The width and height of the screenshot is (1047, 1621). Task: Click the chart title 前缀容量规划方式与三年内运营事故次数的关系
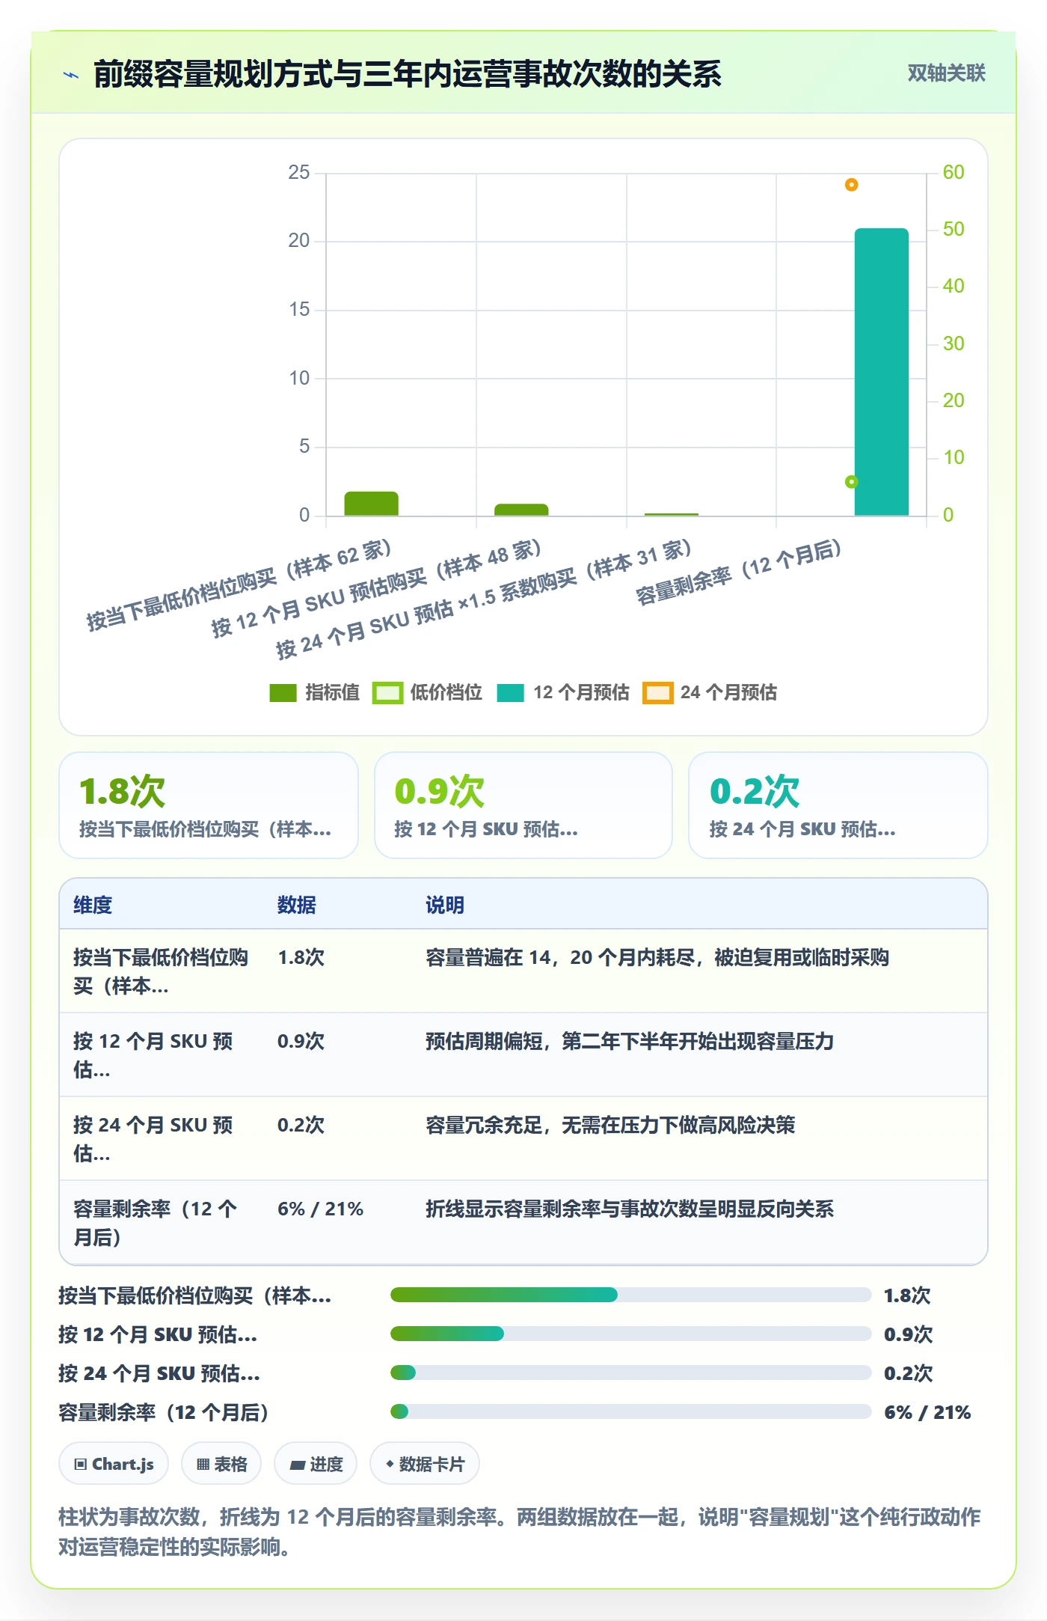(x=408, y=74)
